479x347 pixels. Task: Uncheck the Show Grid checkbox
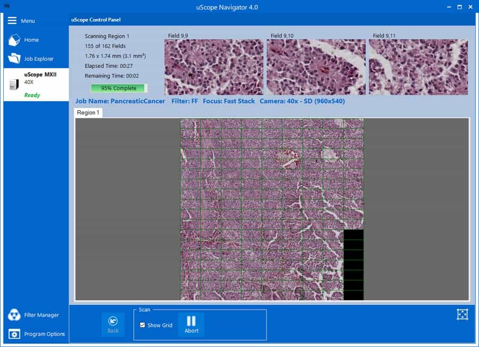tap(142, 325)
